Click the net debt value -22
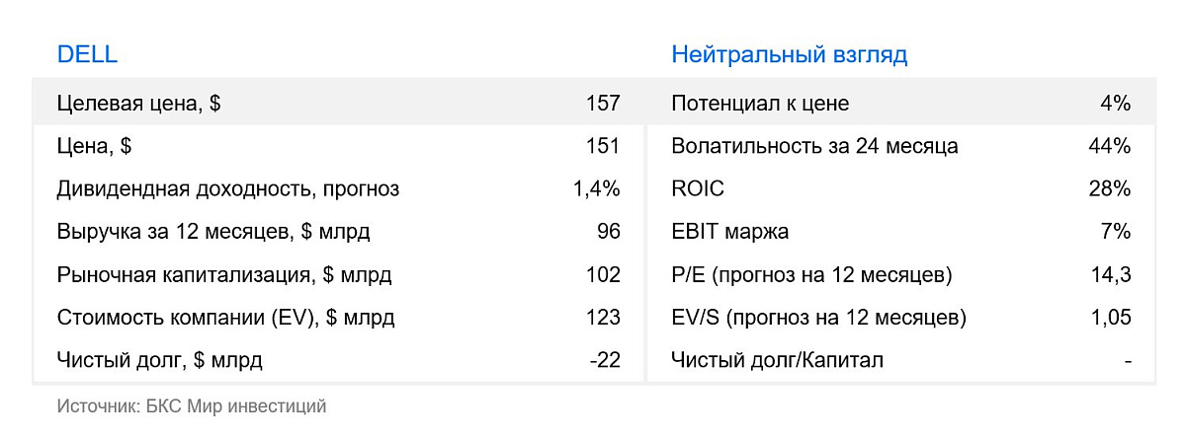This screenshot has height=440, width=1186. pyautogui.click(x=604, y=360)
